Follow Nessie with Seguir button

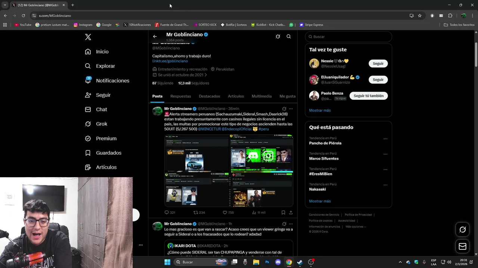378,63
